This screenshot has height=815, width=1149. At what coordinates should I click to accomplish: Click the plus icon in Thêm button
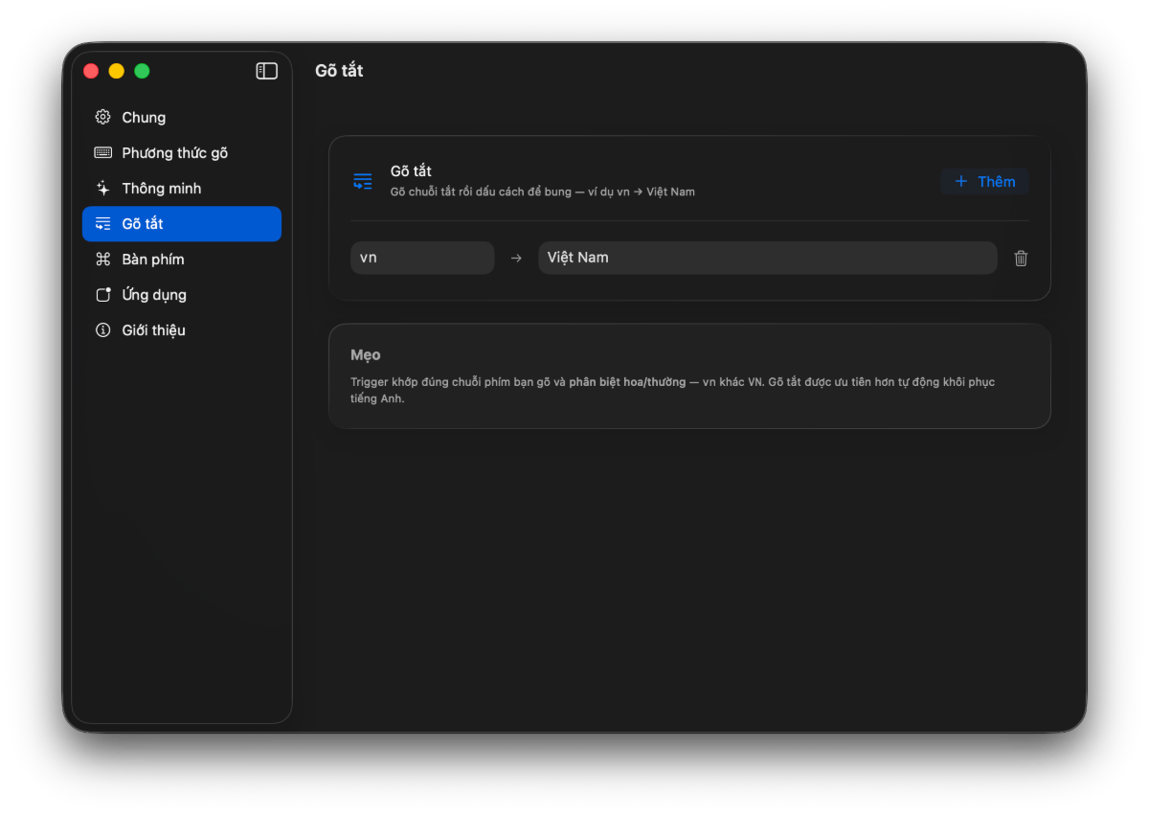[961, 181]
